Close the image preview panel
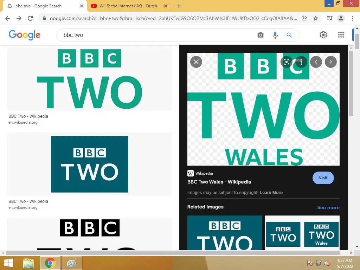The height and width of the screenshot is (270, 360). pos(196,62)
